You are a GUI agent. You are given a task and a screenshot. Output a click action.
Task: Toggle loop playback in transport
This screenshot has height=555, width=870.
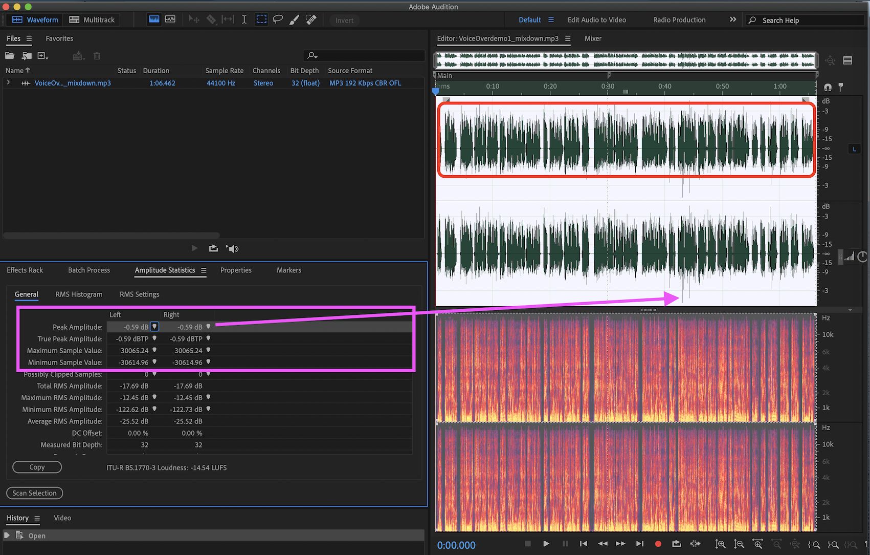pyautogui.click(x=677, y=544)
